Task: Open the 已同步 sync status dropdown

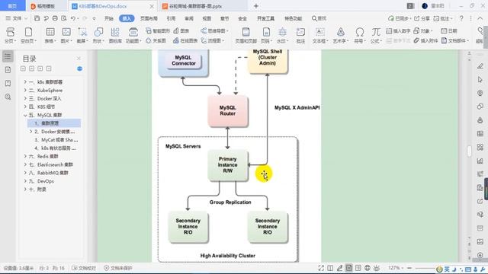Action: [400, 18]
